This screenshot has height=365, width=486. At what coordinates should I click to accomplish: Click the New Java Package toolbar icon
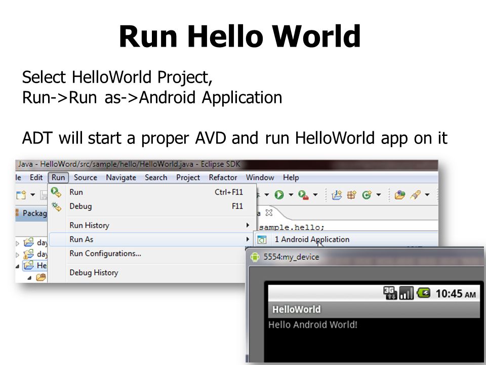point(352,195)
